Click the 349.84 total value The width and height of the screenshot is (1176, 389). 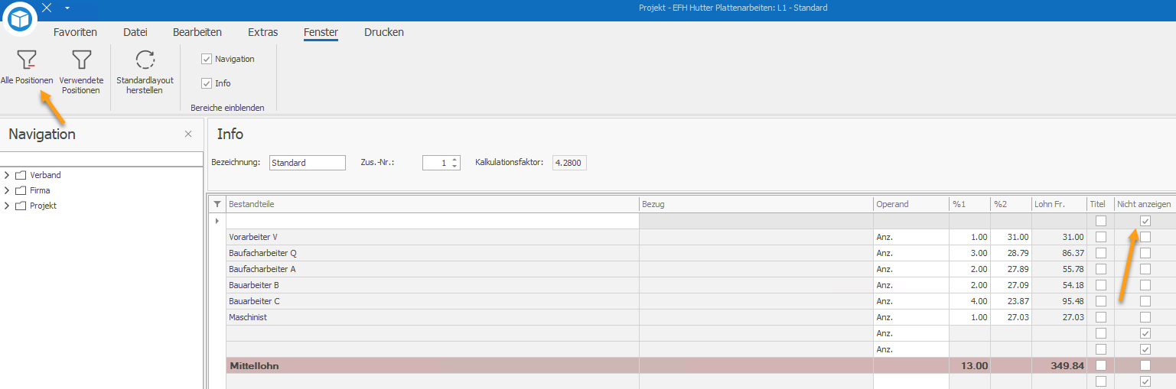(1067, 366)
